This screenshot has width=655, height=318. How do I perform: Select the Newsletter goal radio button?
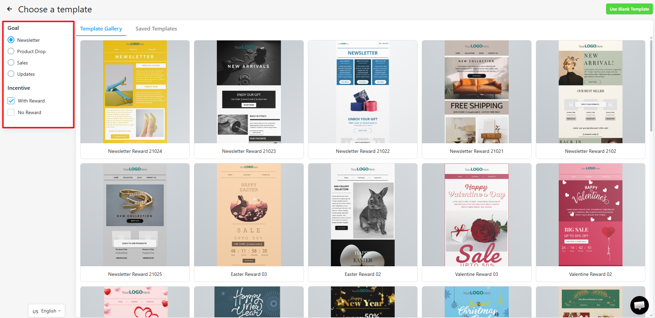click(11, 40)
